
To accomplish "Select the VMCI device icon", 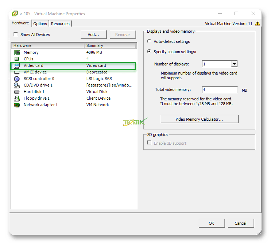I will click(16, 72).
